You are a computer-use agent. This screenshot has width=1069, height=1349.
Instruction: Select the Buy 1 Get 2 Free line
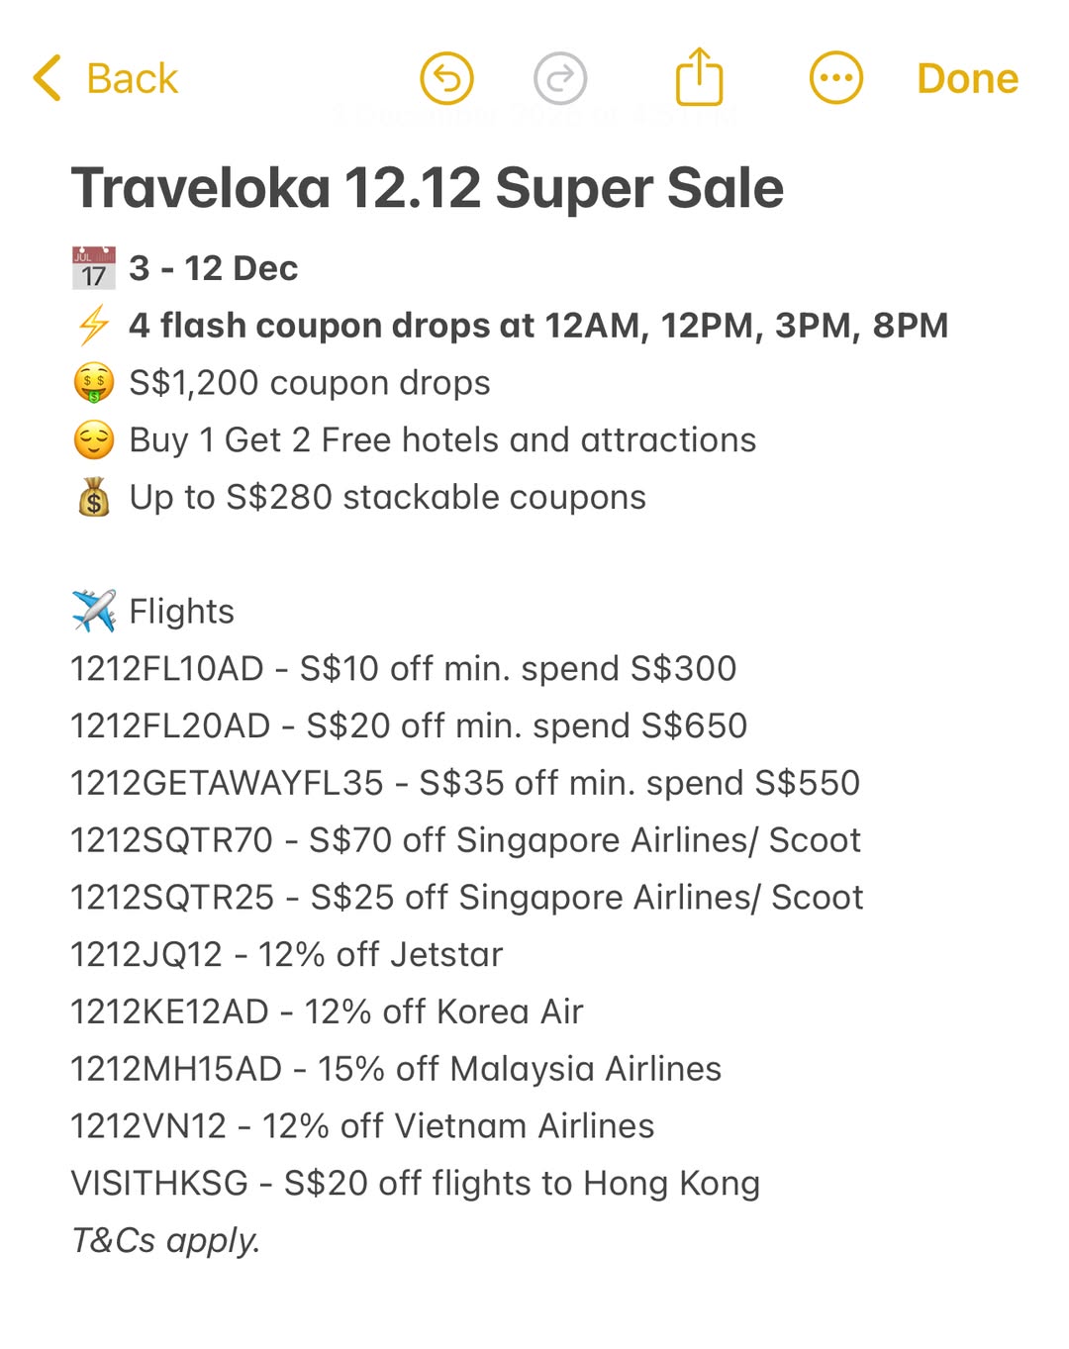[442, 439]
